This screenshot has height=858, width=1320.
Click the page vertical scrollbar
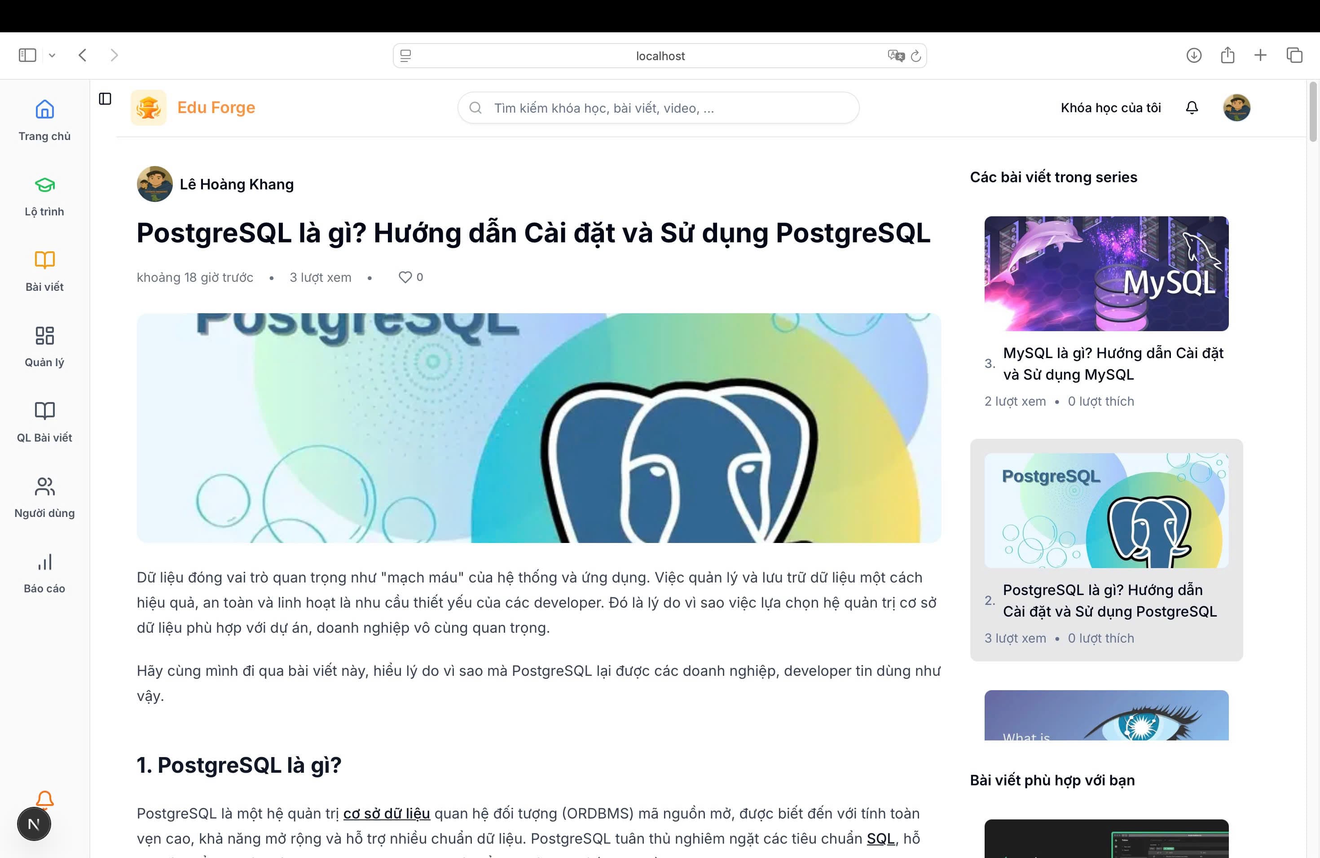(1313, 112)
